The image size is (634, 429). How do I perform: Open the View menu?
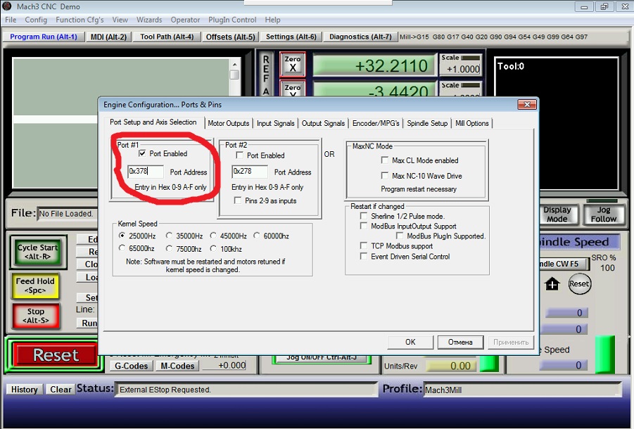point(120,20)
